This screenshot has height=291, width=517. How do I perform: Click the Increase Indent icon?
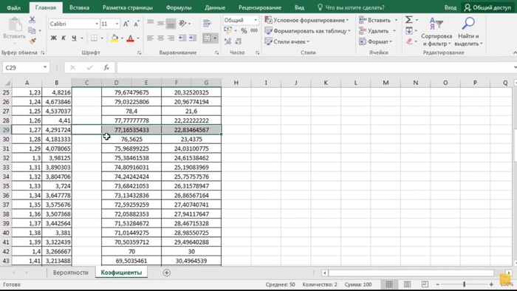[193, 38]
